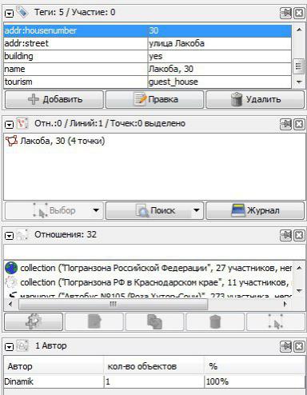
Task: Pin the Автор panel
Action: [x=285, y=346]
